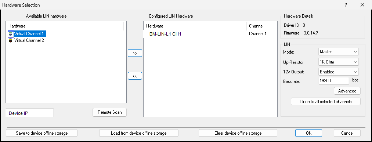The image size is (372, 142).
Task: Dismiss the dialog with Cancel
Action: coord(347,133)
